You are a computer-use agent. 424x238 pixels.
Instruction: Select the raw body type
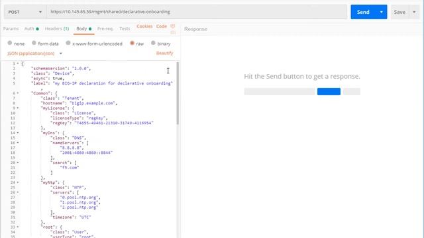[132, 43]
